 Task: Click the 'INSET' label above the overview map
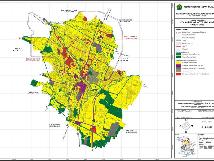pyautogui.click(x=177, y=135)
